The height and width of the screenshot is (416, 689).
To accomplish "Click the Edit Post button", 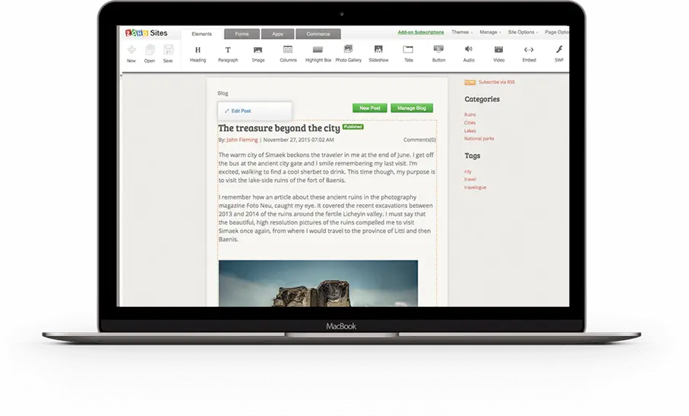I will [x=254, y=111].
